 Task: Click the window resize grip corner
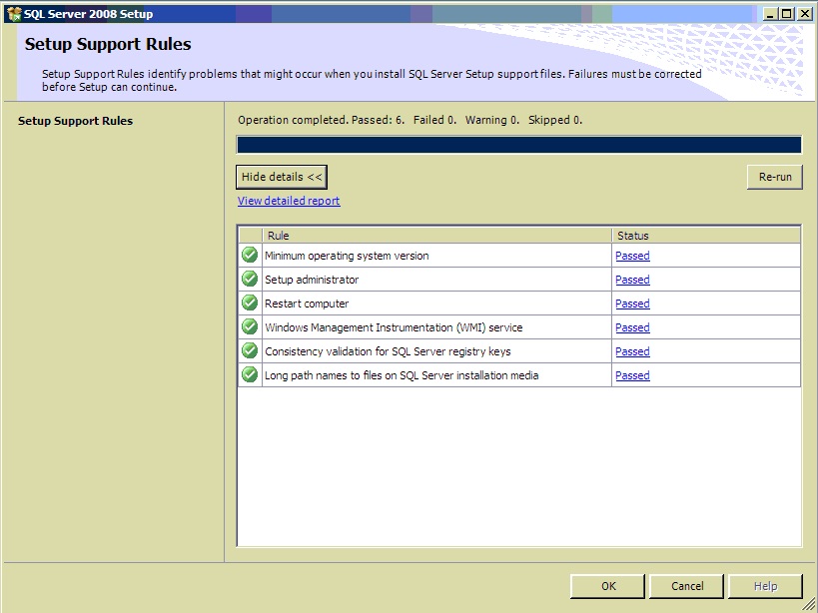[x=808, y=605]
